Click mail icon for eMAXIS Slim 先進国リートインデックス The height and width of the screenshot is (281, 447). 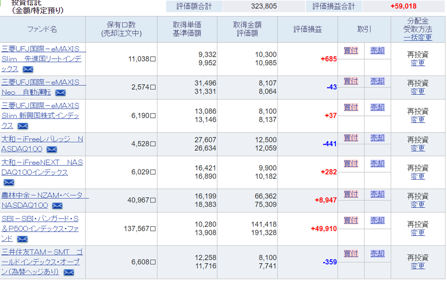pyautogui.click(x=28, y=69)
